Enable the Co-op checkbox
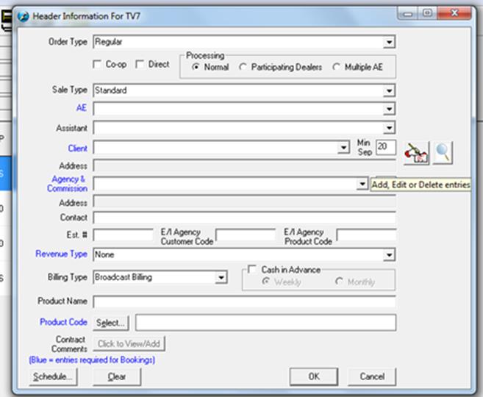 click(97, 65)
